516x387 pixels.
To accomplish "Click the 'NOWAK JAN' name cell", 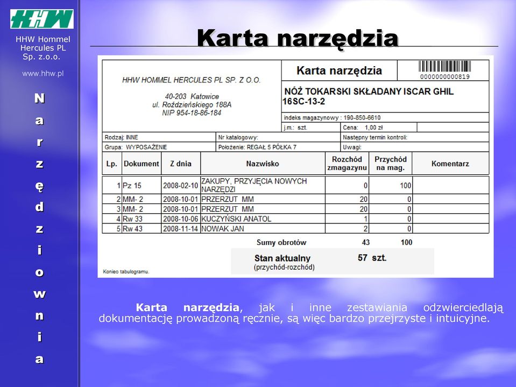I will (x=263, y=229).
